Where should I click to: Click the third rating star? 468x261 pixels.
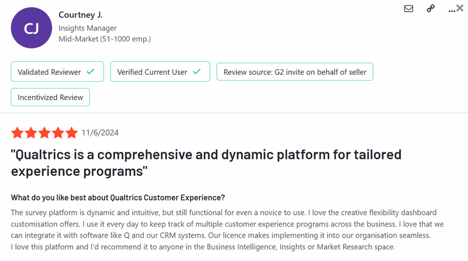pos(44,133)
